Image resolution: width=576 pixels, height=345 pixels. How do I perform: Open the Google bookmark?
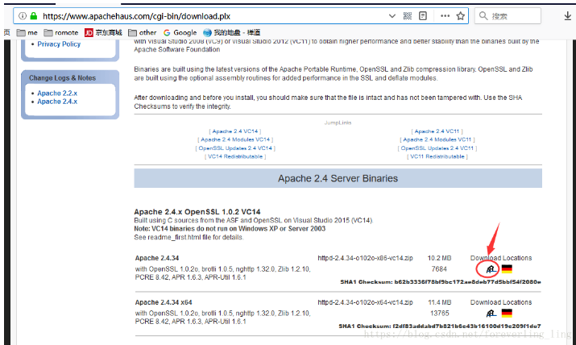click(x=180, y=33)
